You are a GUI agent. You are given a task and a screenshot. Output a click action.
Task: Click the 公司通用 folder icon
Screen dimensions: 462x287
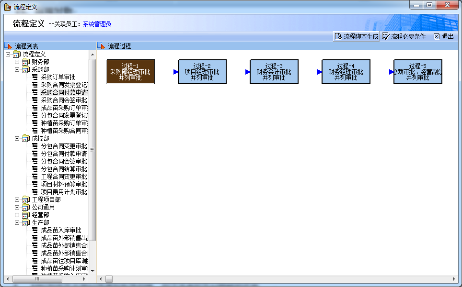tap(26, 207)
